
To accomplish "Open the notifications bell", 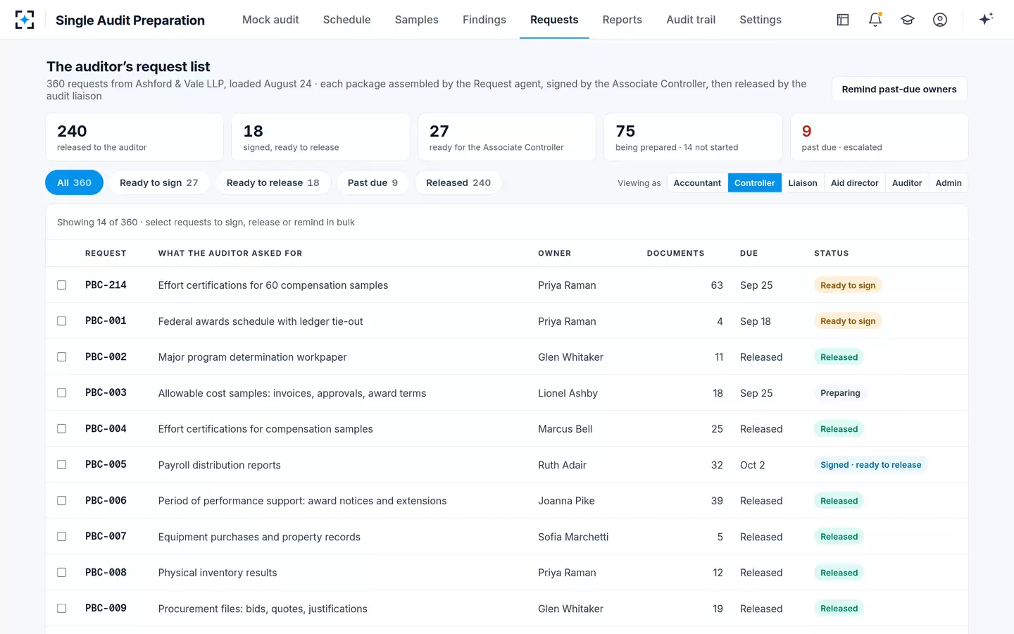I will (x=875, y=20).
